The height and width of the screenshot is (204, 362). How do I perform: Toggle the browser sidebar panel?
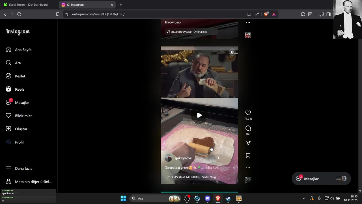328,14
